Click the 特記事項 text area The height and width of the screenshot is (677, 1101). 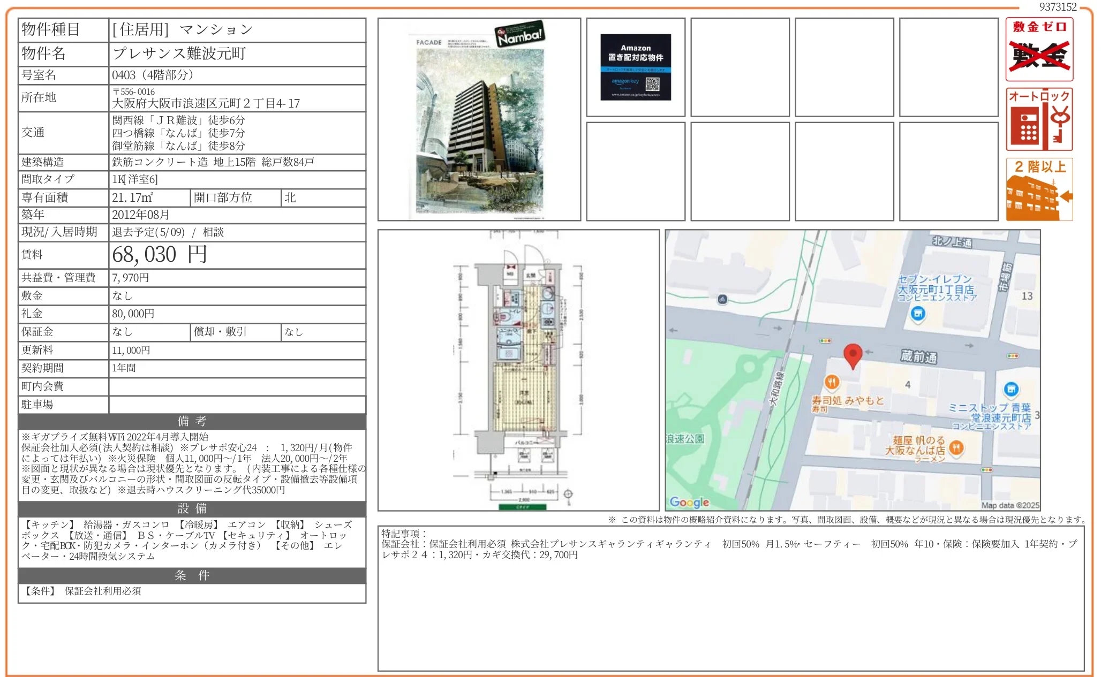pyautogui.click(x=730, y=598)
